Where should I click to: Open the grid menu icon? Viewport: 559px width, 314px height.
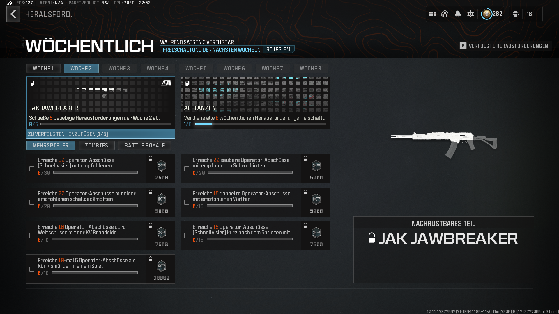(x=432, y=14)
